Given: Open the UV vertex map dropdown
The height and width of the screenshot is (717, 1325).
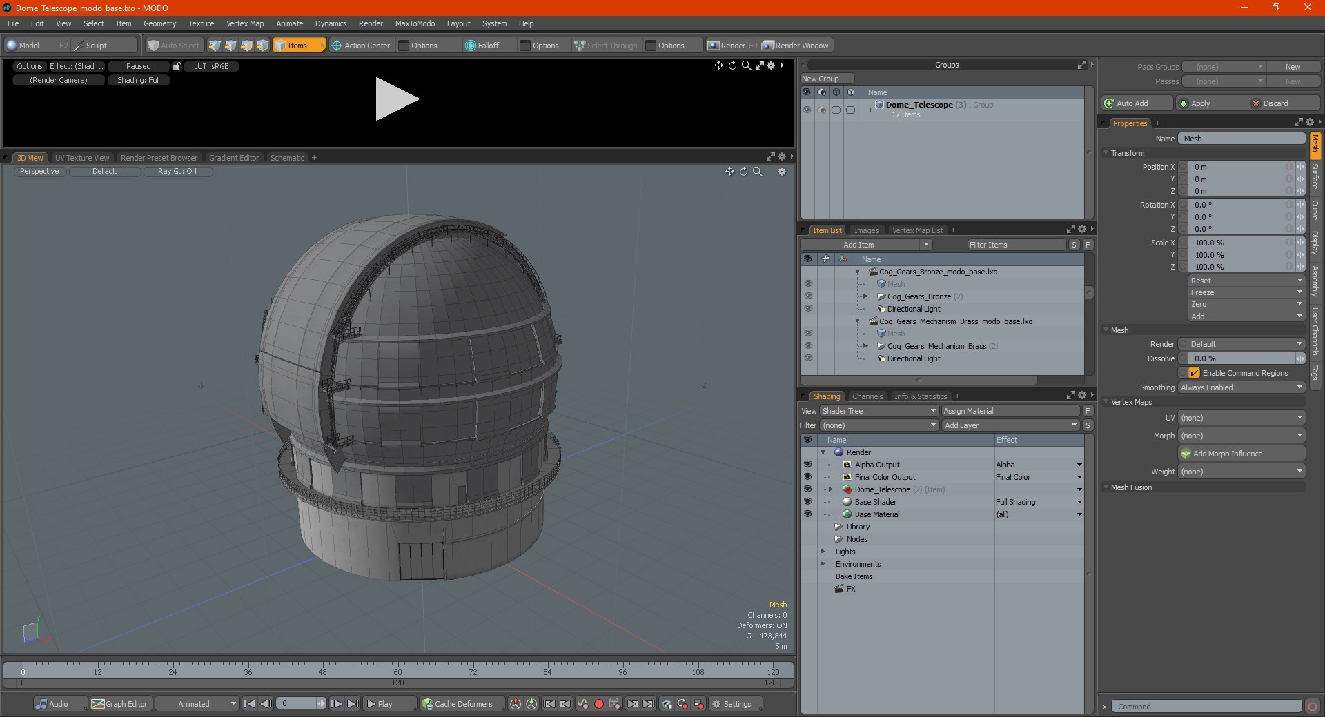Looking at the screenshot, I should (x=1241, y=418).
